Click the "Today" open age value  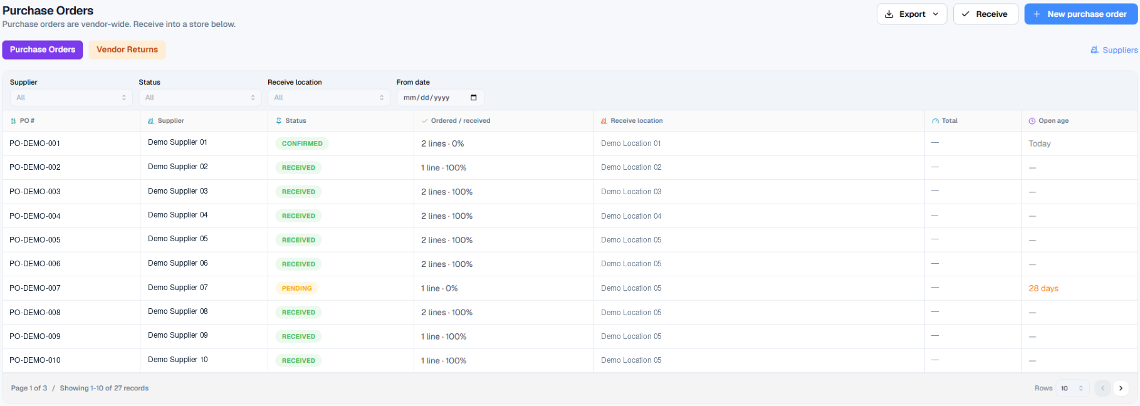pyautogui.click(x=1040, y=144)
